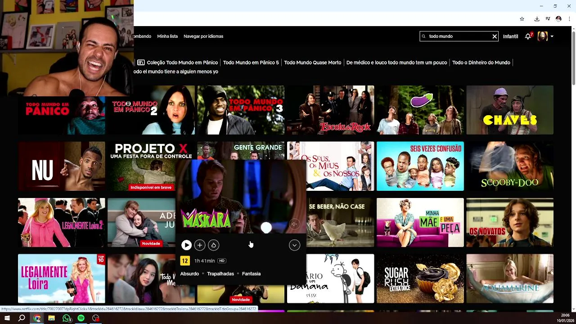576x324 pixels.
Task: Open Todo Mundo em Pânico 3 thumbnail
Action: [x=241, y=110]
